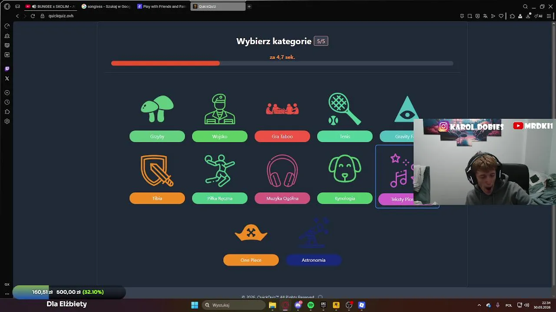Open Spotify from the taskbar

(311, 305)
